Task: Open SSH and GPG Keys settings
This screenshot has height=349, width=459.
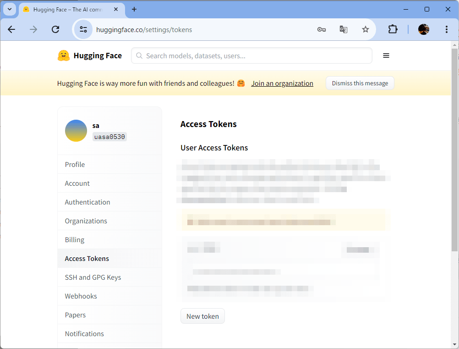Action: tap(109, 277)
